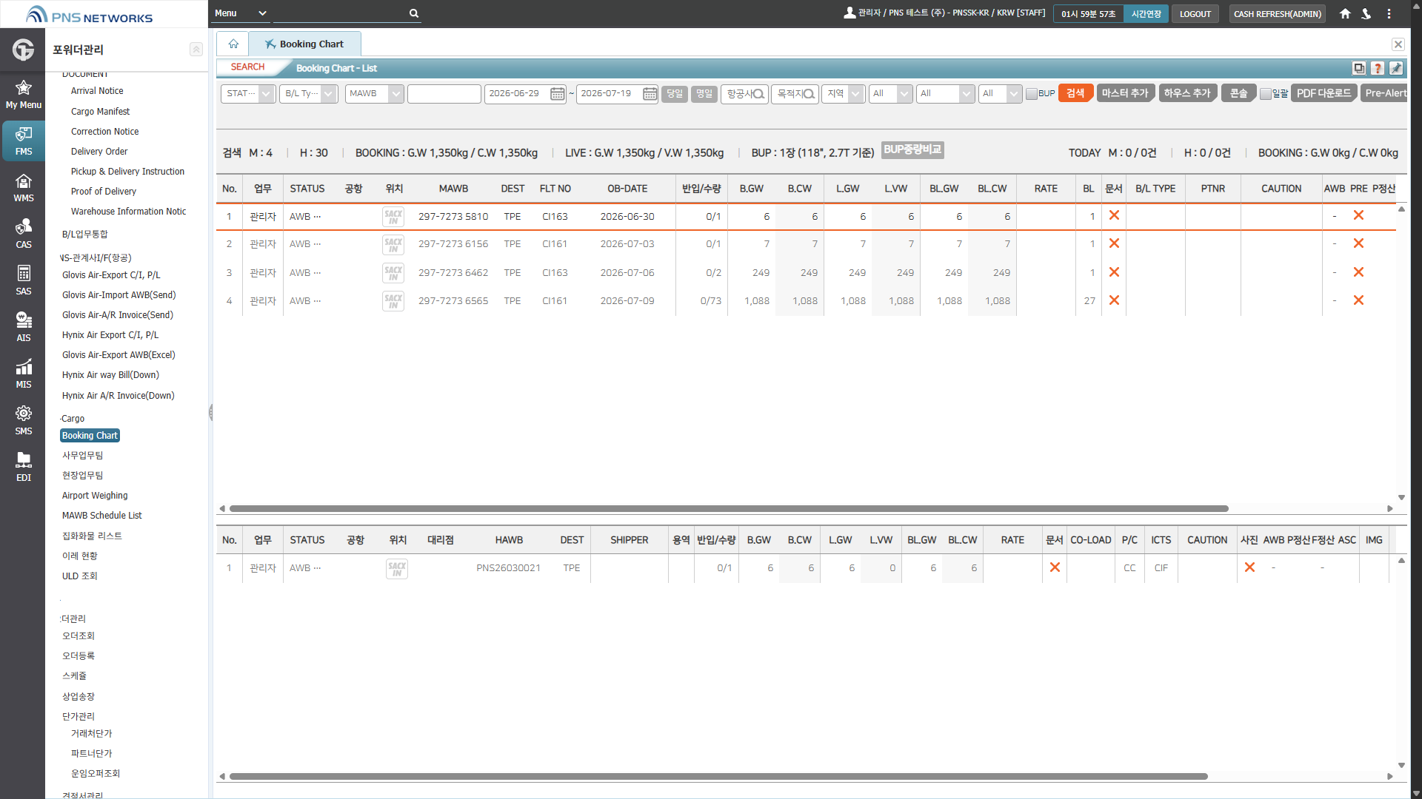Click the help question mark icon
The width and height of the screenshot is (1422, 799).
pos(1378,68)
